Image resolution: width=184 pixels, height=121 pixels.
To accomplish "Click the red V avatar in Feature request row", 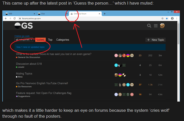I will click(132, 94).
